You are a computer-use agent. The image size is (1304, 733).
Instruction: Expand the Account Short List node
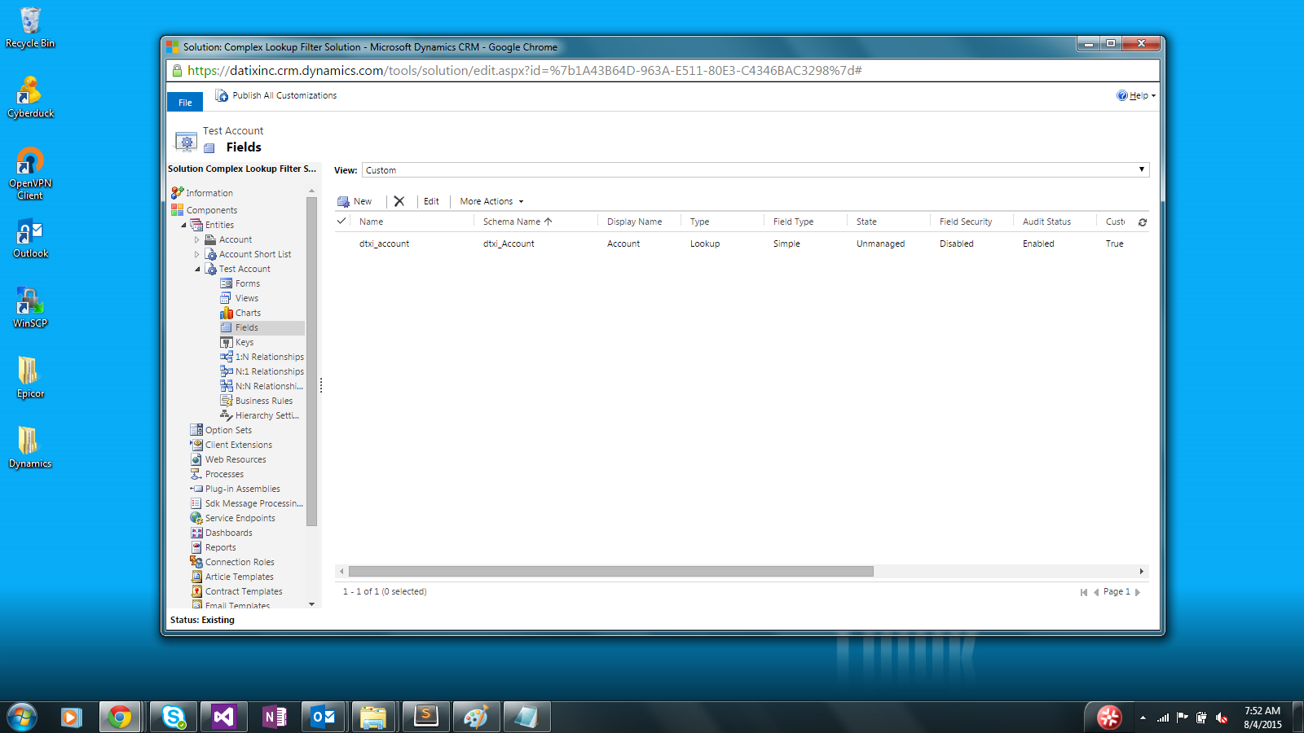click(196, 254)
